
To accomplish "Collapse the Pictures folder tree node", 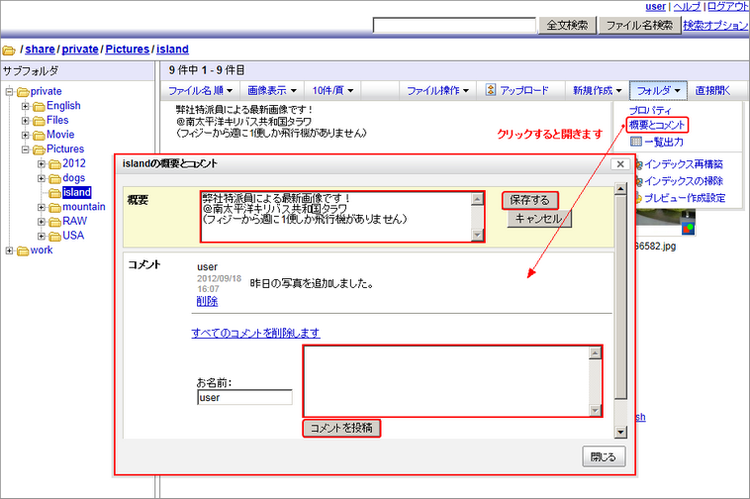I will pos(26,150).
